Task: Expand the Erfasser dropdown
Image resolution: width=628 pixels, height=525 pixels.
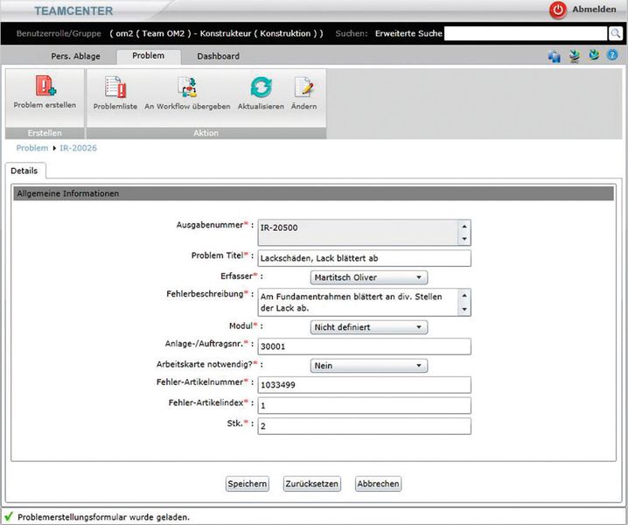Action: coord(369,277)
